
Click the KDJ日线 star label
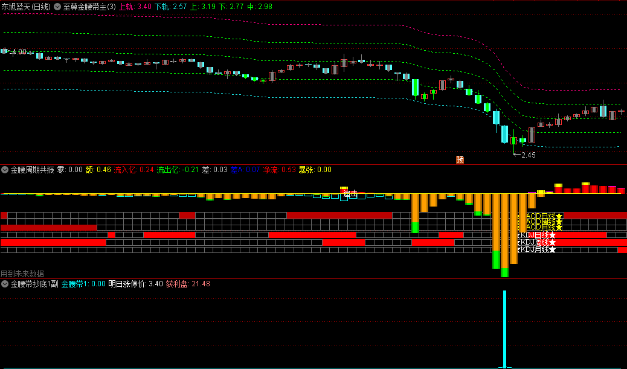tap(536, 235)
